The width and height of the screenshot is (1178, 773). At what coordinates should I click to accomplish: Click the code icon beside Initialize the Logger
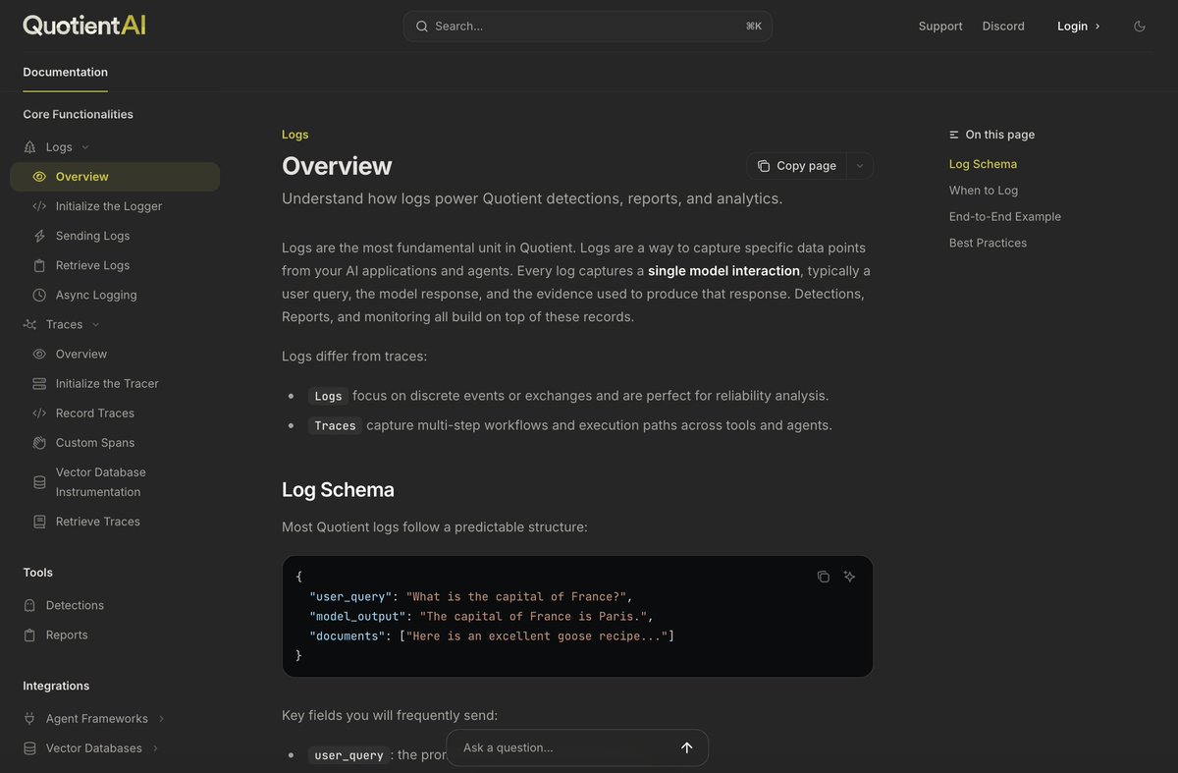39,206
